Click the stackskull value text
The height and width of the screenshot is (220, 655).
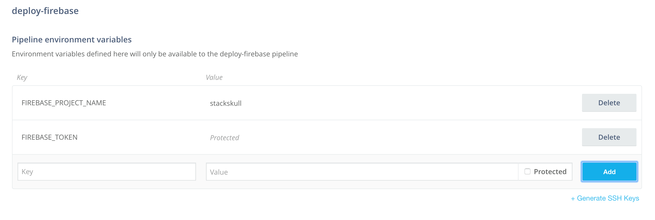tap(226, 103)
